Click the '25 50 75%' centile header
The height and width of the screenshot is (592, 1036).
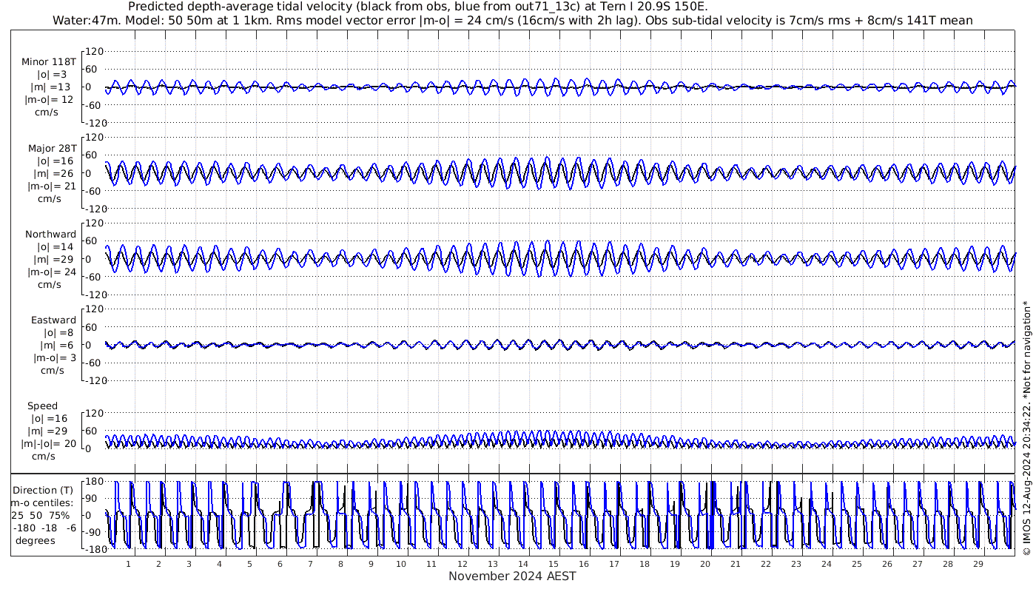tap(41, 516)
